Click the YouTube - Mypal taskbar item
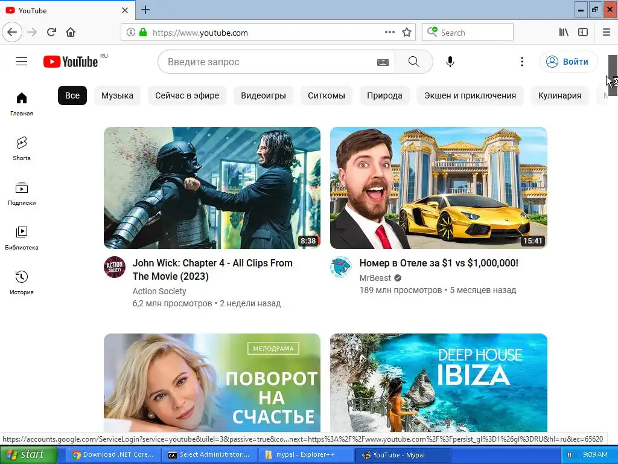This screenshot has height=464, width=618. point(403,455)
